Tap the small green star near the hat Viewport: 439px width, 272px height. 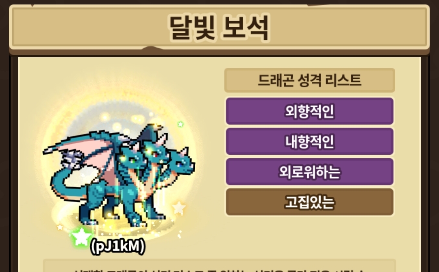click(x=180, y=124)
